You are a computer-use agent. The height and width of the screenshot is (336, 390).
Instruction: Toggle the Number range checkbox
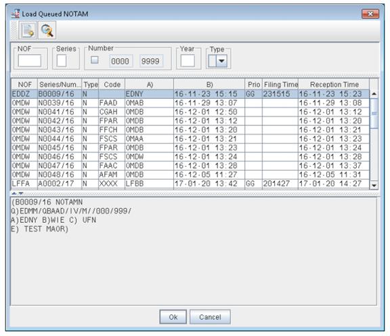click(95, 60)
